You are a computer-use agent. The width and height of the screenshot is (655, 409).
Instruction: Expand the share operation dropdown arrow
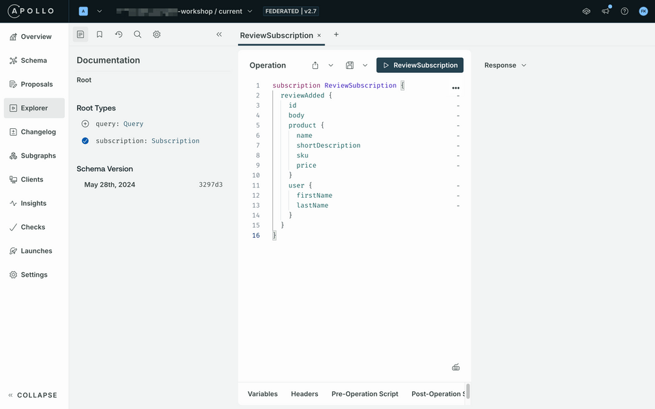click(x=331, y=65)
